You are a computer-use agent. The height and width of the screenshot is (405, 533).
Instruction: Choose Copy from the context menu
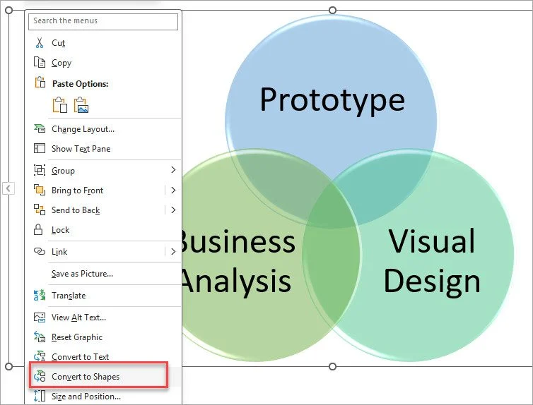[x=103, y=62]
